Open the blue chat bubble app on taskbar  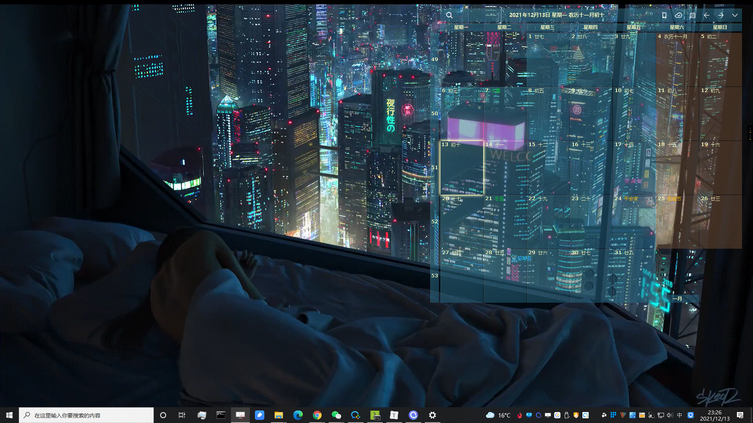[x=355, y=415]
